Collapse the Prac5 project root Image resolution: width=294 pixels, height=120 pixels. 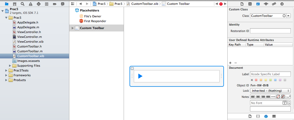[2, 11]
